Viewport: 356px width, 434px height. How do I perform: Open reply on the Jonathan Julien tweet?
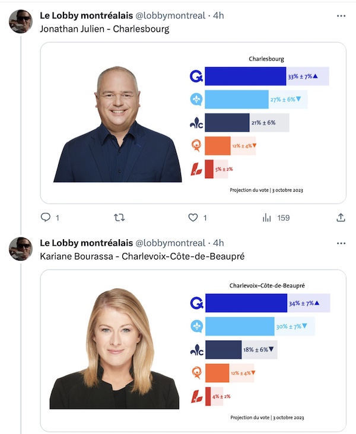click(x=46, y=217)
